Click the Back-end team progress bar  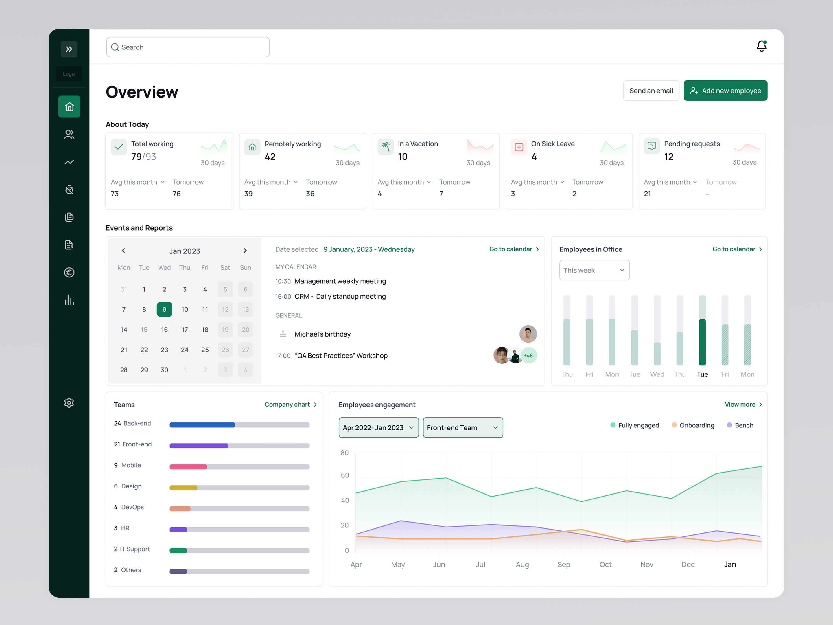click(x=239, y=425)
